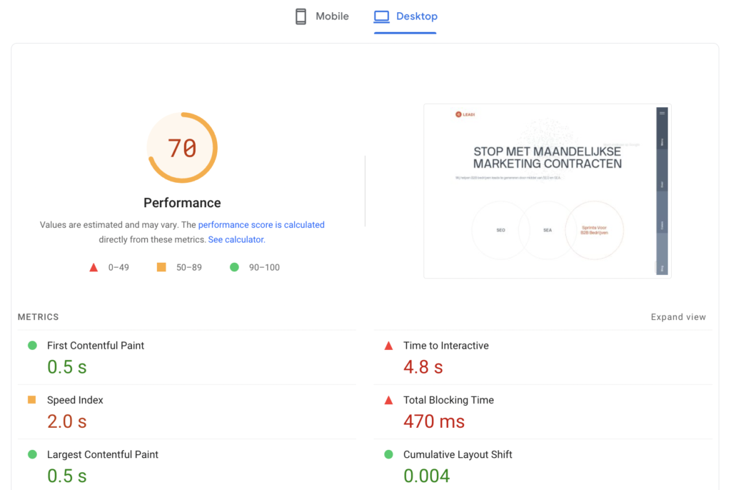The image size is (731, 490).
Task: Open the performance score is calculated link
Action: (x=261, y=225)
